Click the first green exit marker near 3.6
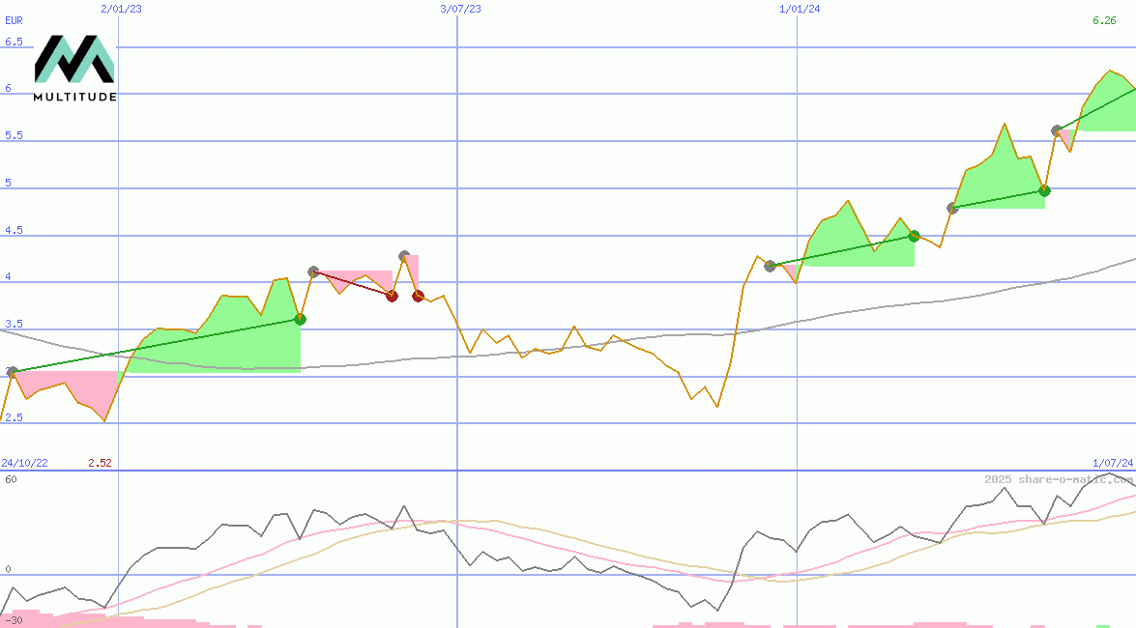Viewport: 1136px width, 628px height. (x=300, y=319)
